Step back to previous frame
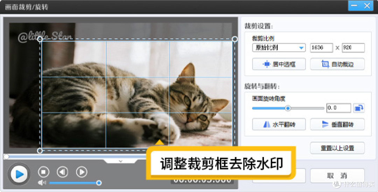Image resolution: width=378 pixels, height=192 pixels. (62, 172)
